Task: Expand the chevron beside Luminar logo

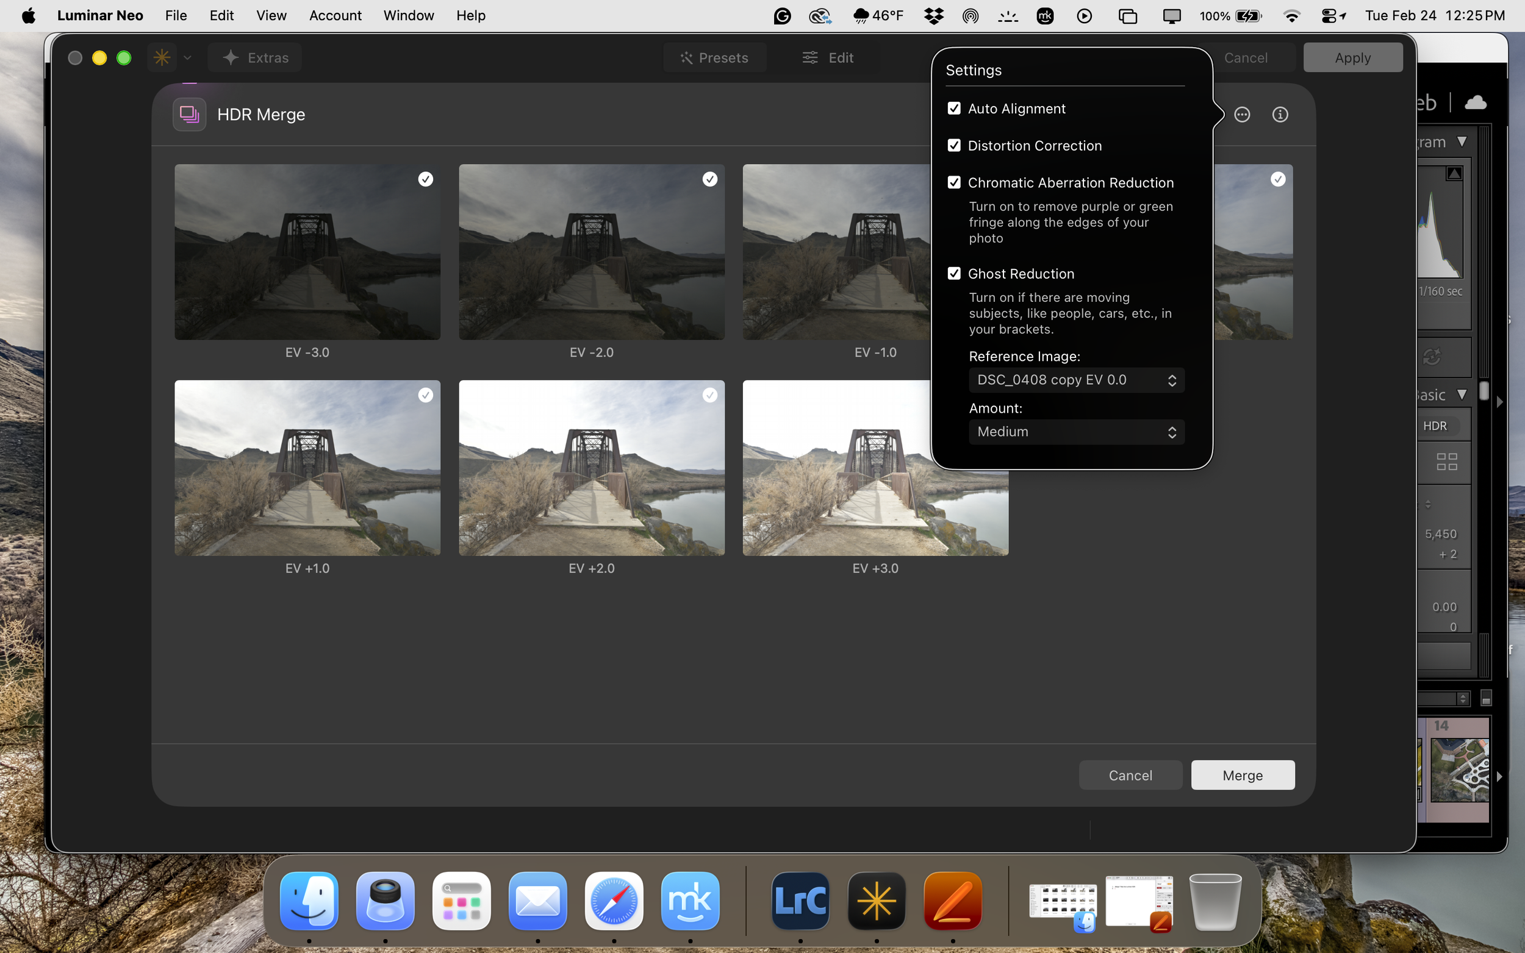Action: click(x=187, y=58)
